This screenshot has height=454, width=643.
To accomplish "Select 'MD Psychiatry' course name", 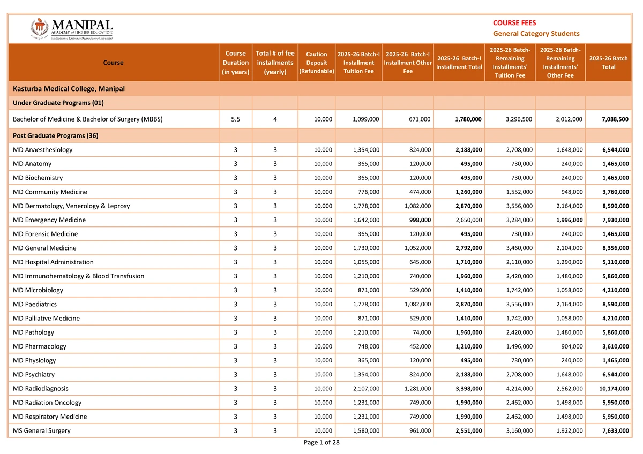I will pos(34,374).
